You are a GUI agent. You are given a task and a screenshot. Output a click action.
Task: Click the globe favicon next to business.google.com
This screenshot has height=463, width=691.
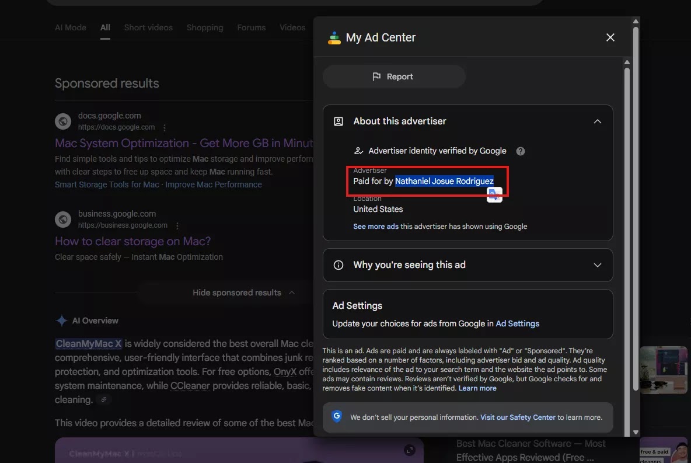[63, 219]
